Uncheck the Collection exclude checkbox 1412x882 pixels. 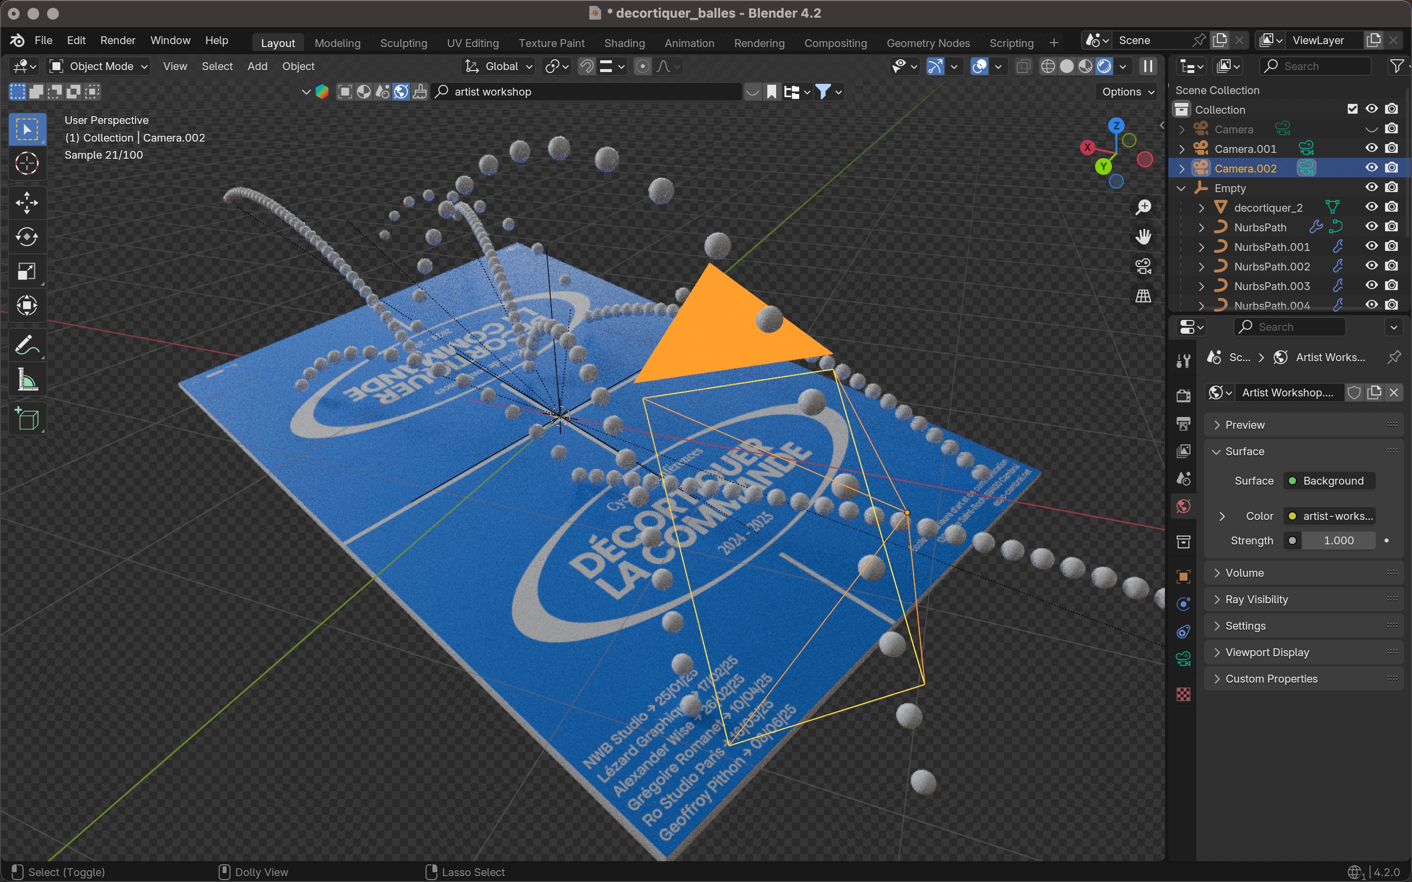(1353, 109)
